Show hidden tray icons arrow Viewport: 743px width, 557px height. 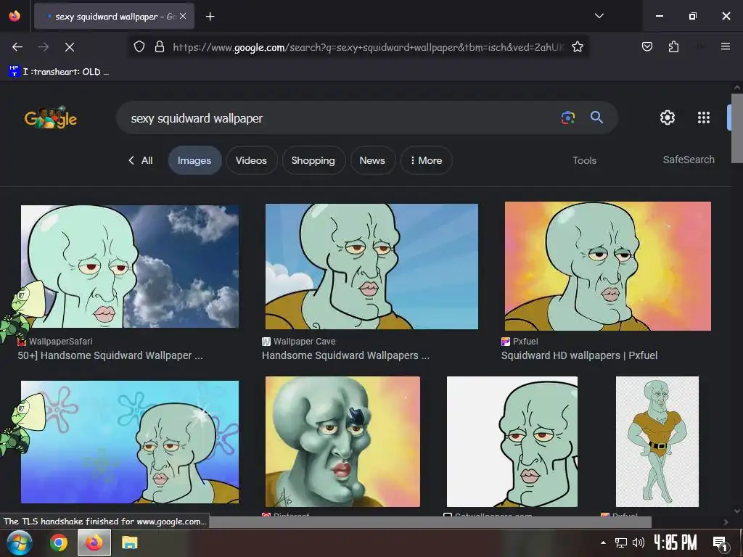pos(603,542)
